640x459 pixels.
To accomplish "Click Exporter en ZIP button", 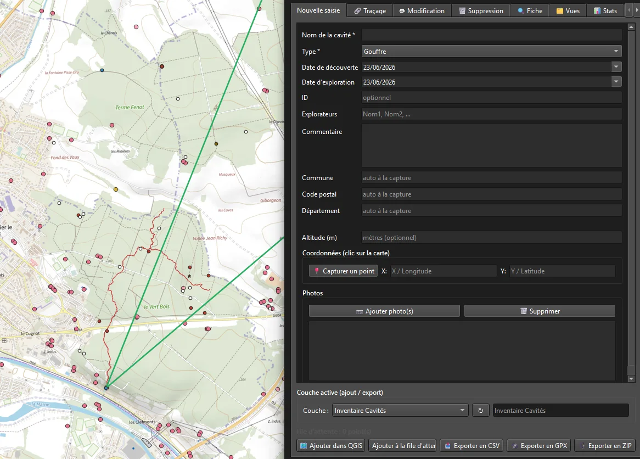I will [x=606, y=445].
